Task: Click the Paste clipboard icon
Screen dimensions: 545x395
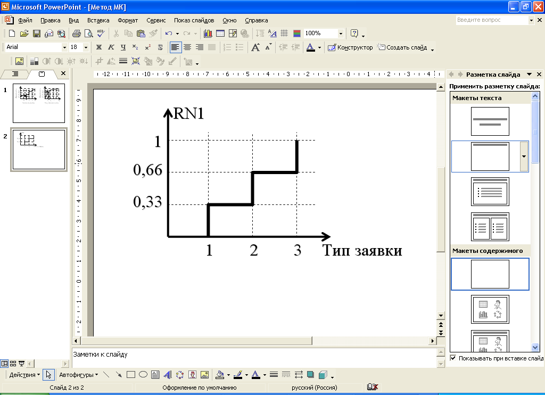Action: [141, 34]
